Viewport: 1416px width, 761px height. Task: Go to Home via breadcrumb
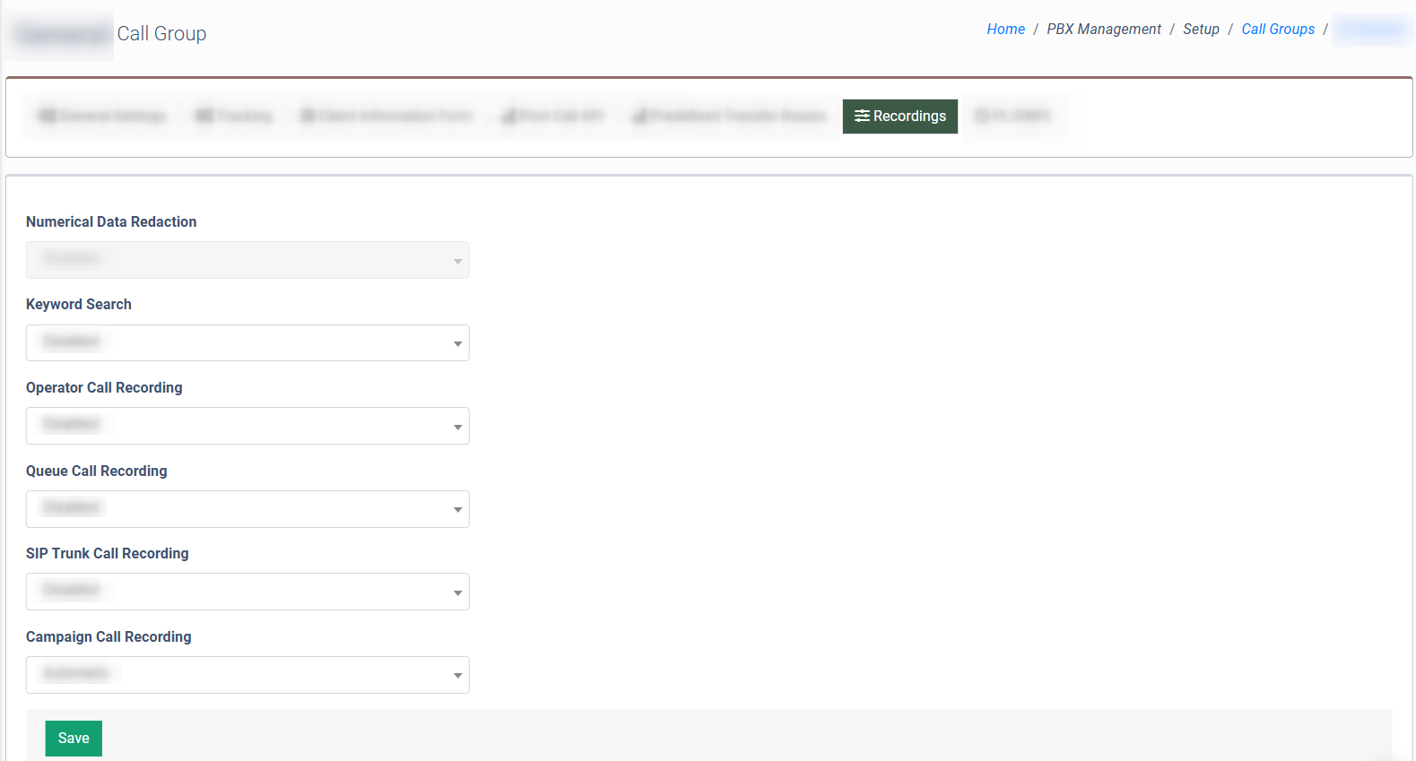pyautogui.click(x=1005, y=30)
